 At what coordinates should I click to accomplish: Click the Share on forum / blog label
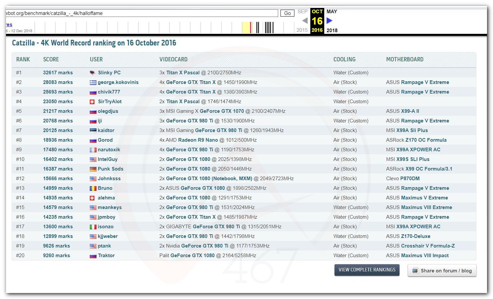(446, 270)
